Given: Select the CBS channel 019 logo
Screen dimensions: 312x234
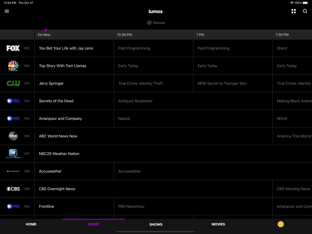Looking at the screenshot, I should pos(13,189).
